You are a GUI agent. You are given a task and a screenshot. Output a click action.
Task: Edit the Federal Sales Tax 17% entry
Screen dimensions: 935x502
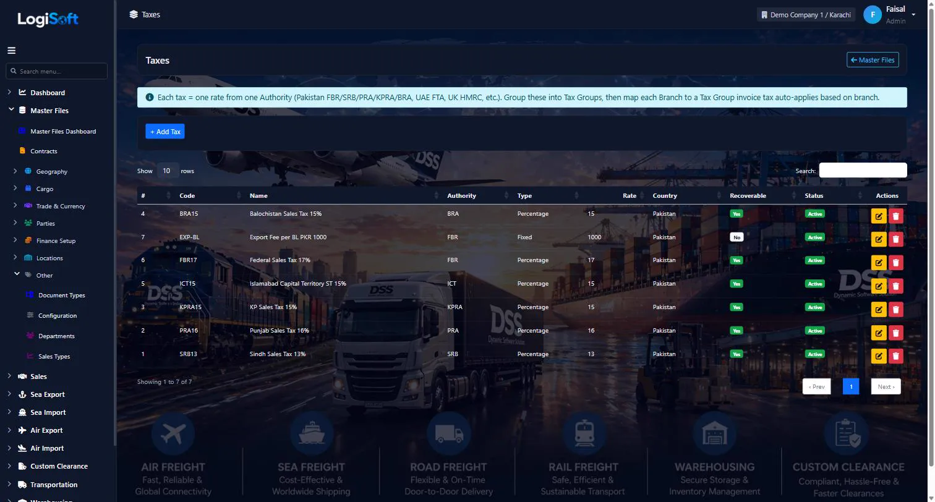[878, 263]
